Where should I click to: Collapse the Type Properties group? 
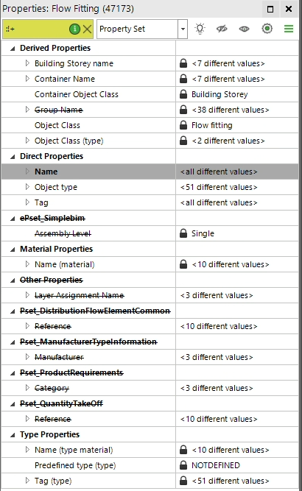pyautogui.click(x=13, y=434)
